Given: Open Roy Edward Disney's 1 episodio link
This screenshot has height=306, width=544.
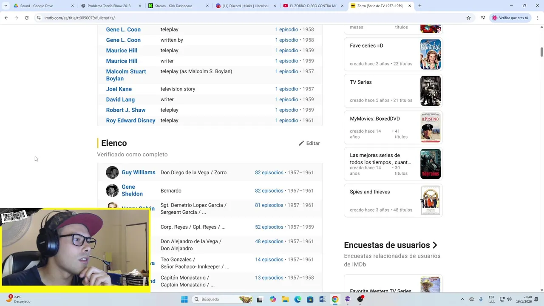Looking at the screenshot, I should coord(286,120).
